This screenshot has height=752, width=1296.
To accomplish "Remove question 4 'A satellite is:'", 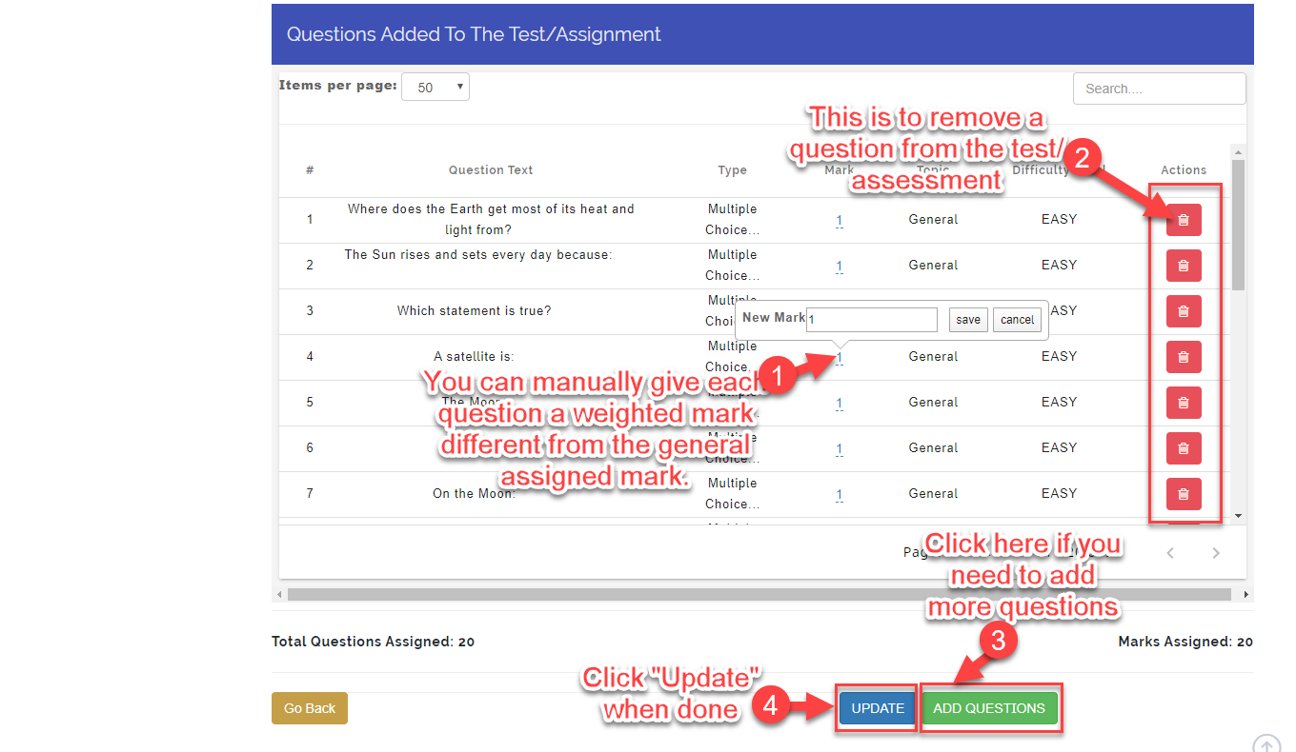I will (1184, 357).
